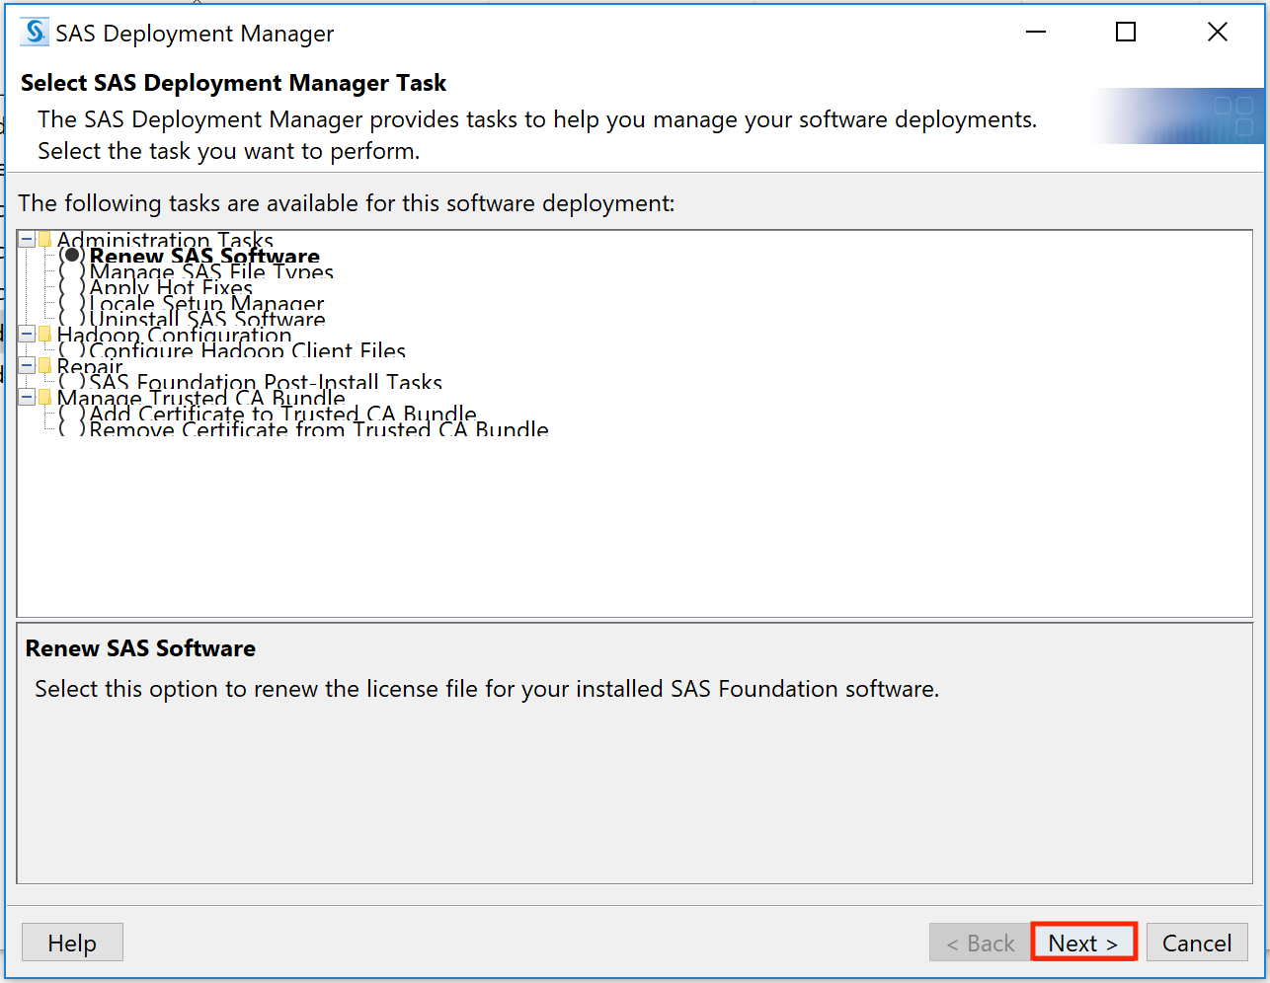
Task: Click the Repair folder icon
Action: (45, 365)
